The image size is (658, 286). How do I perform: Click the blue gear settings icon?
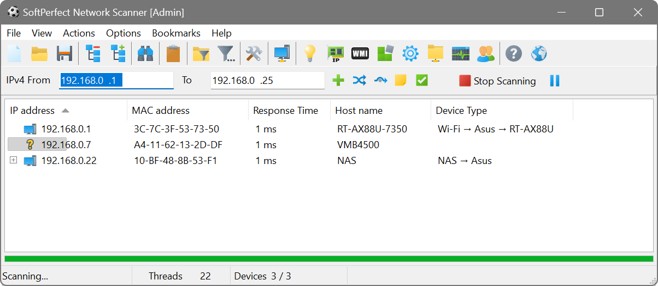(410, 53)
